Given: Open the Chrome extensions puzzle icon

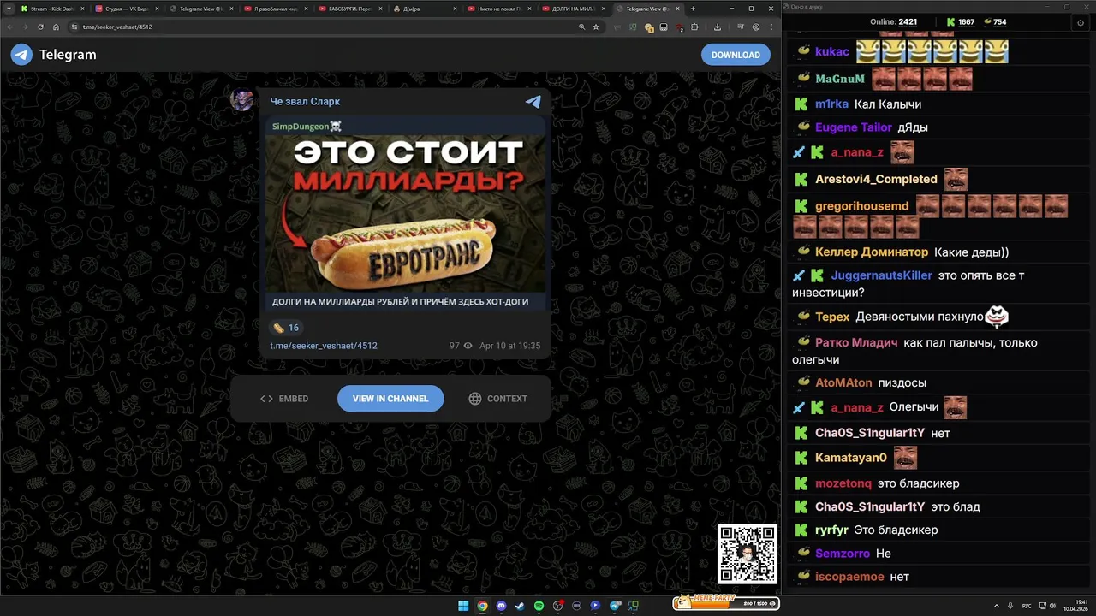Looking at the screenshot, I should click(x=694, y=27).
